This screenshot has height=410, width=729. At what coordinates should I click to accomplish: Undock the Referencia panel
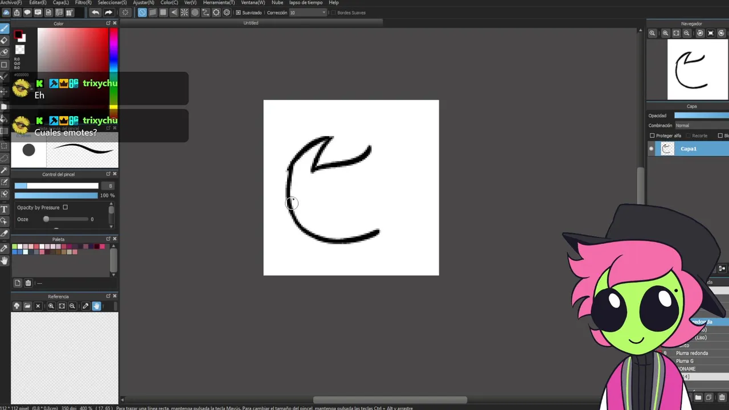[108, 296]
